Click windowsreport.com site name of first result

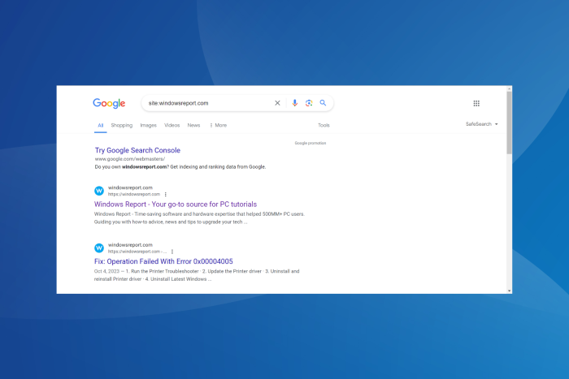pos(130,187)
